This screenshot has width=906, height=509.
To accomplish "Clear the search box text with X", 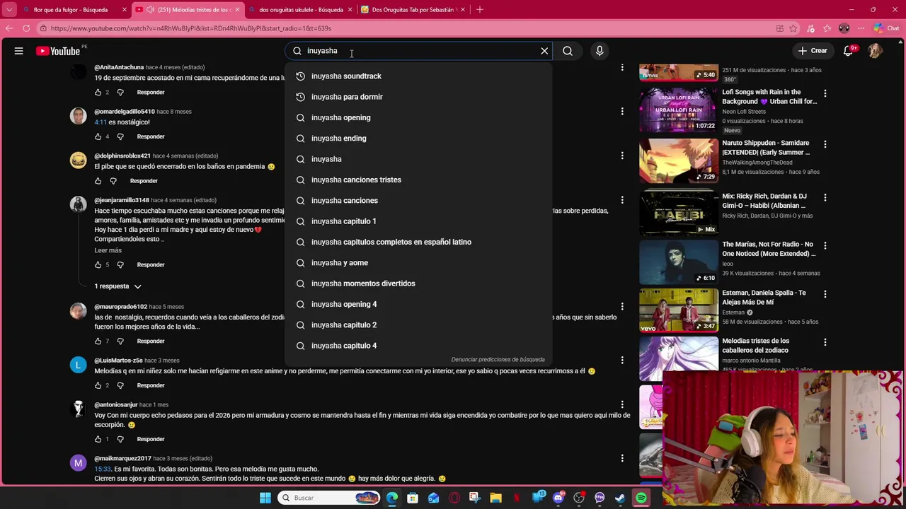I will [x=544, y=51].
